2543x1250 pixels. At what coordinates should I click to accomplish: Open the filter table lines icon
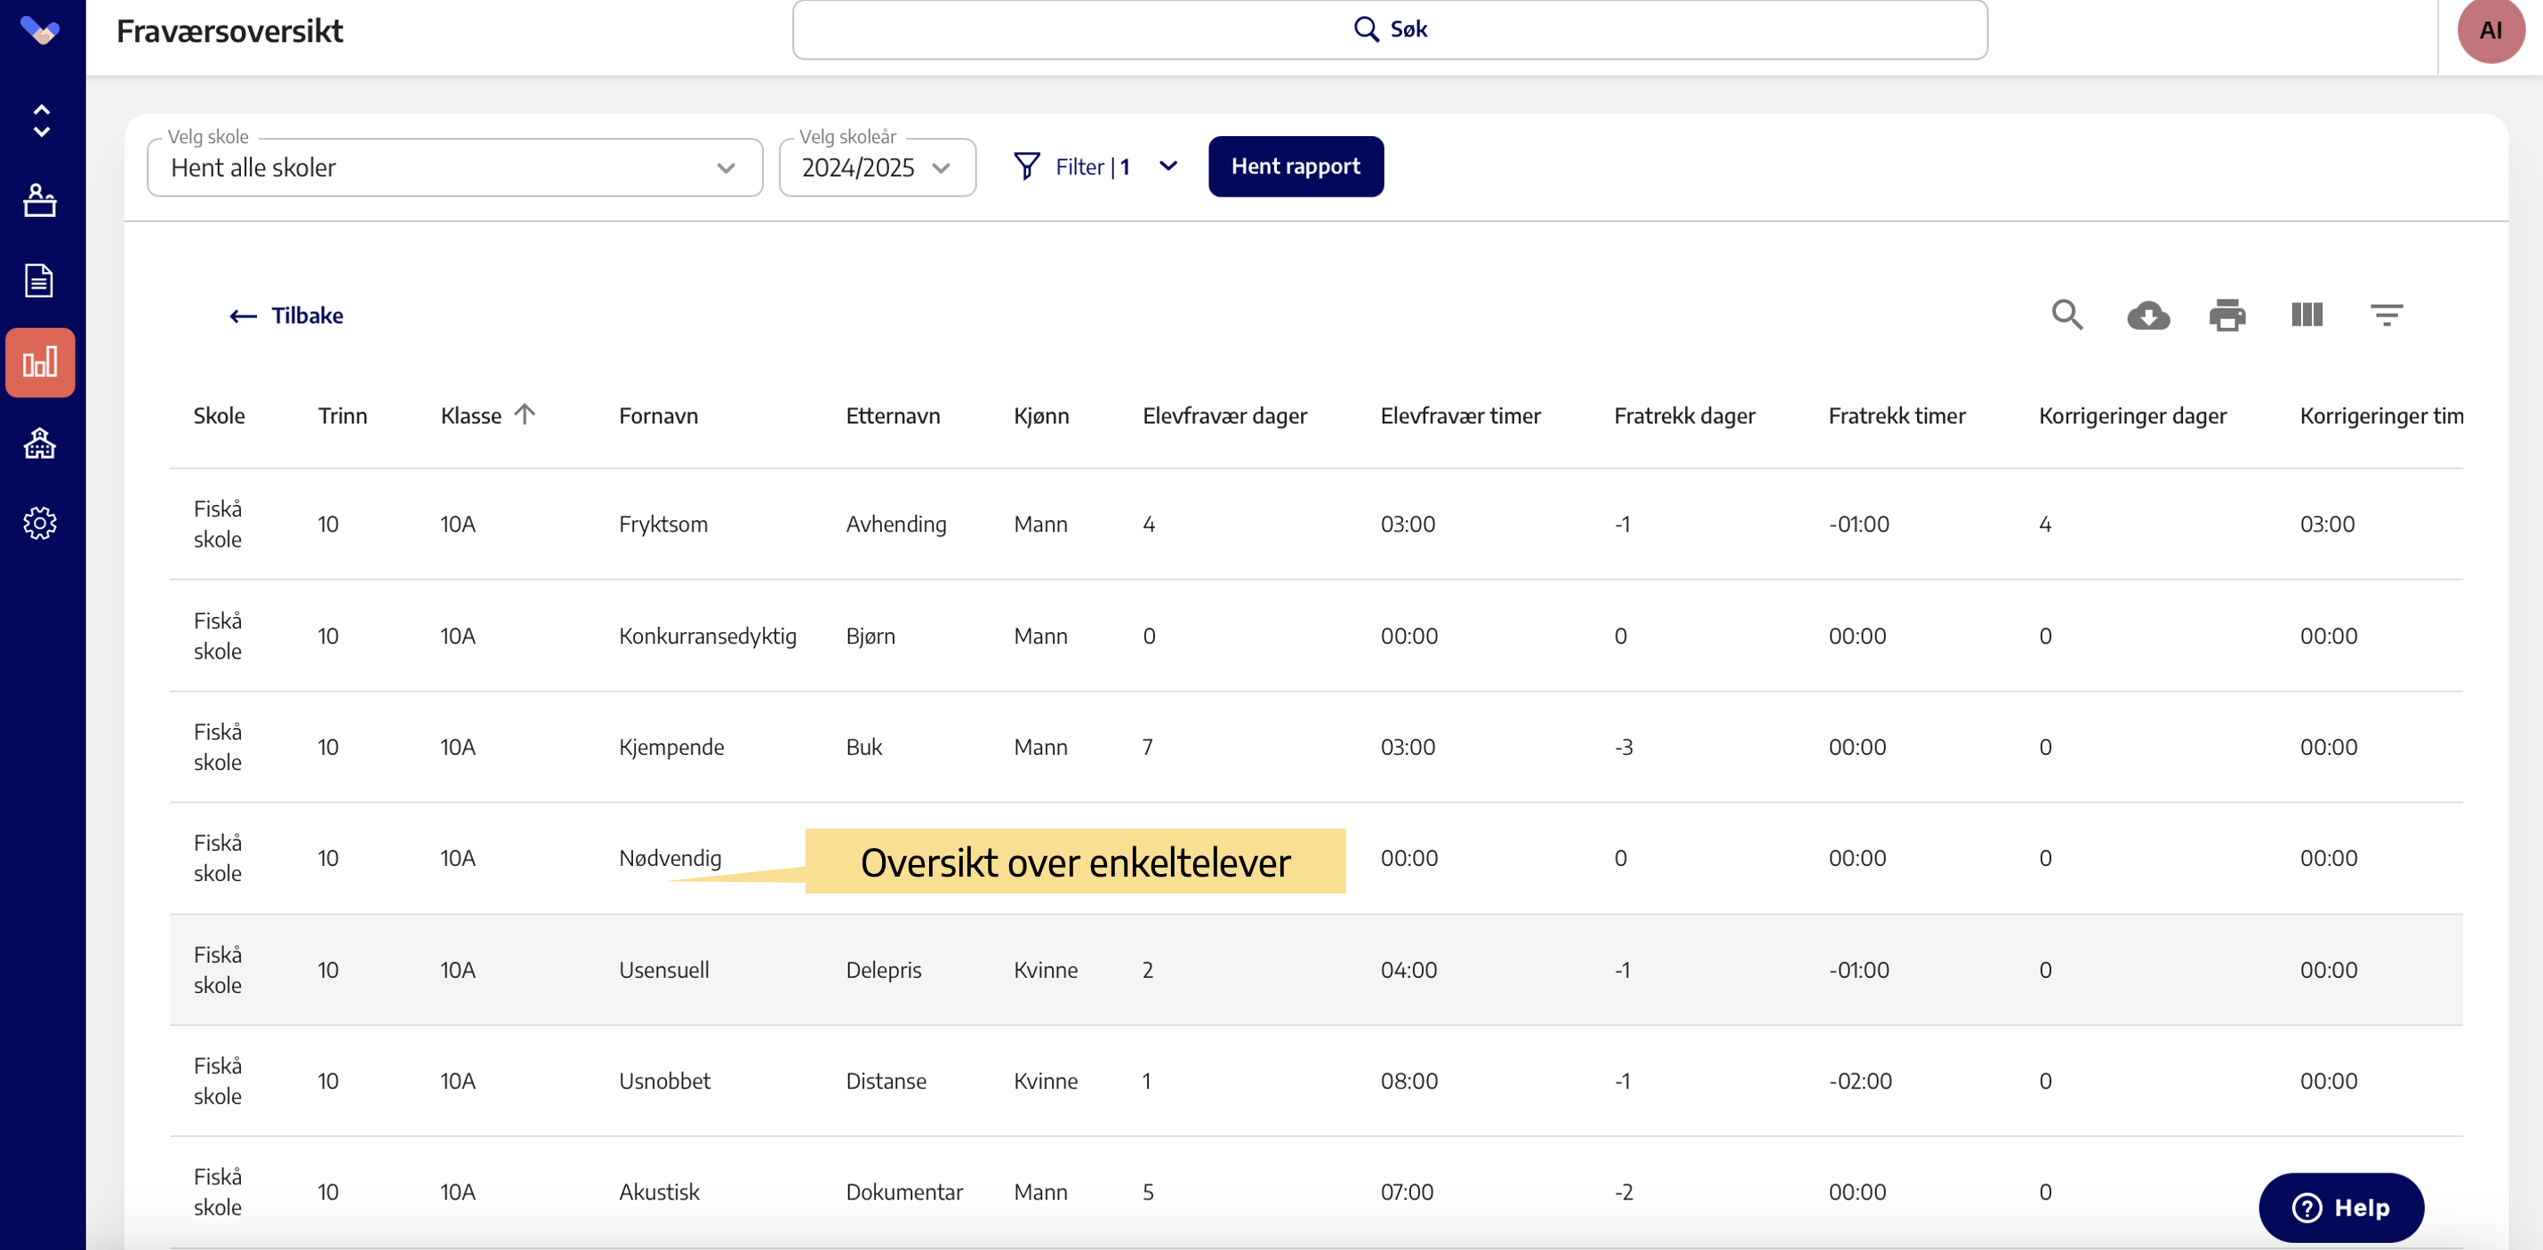coord(2386,315)
